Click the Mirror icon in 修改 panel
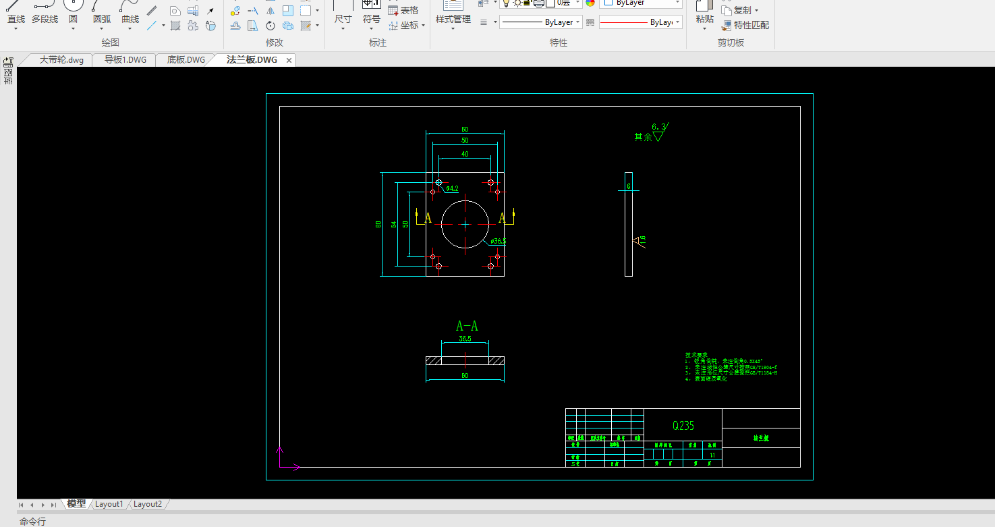Image resolution: width=995 pixels, height=527 pixels. [270, 11]
